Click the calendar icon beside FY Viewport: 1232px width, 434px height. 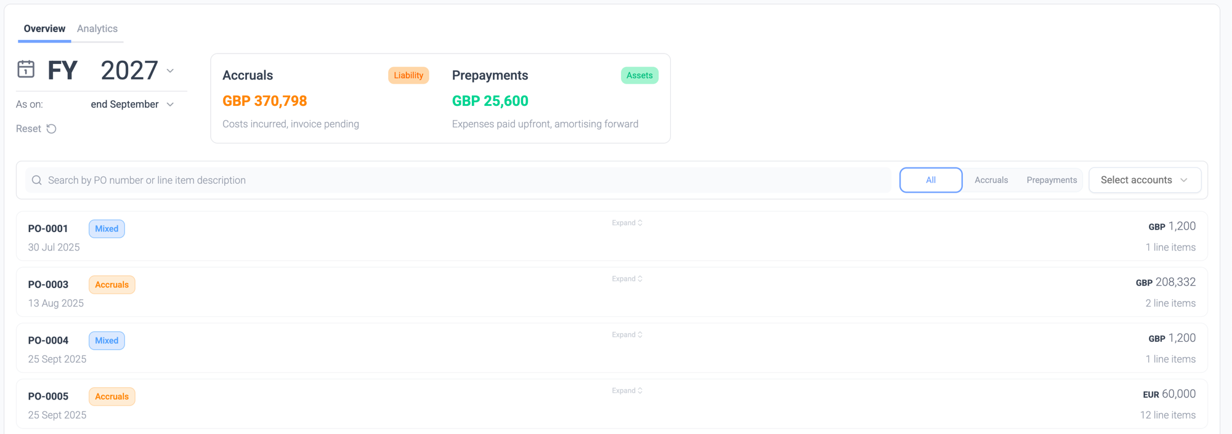(x=26, y=69)
